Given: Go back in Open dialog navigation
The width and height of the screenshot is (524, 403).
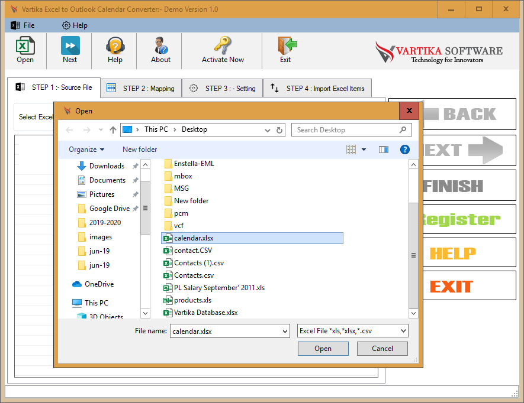Looking at the screenshot, I should 69,130.
